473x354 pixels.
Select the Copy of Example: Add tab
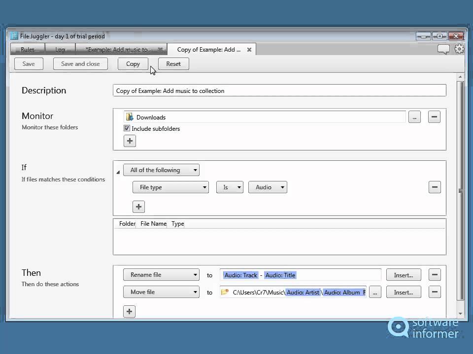[x=209, y=50]
